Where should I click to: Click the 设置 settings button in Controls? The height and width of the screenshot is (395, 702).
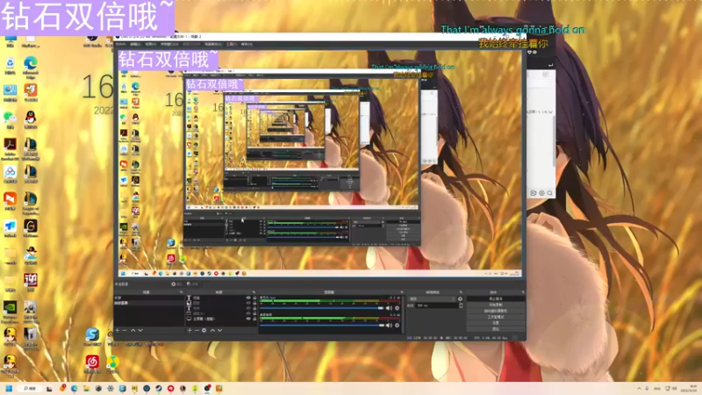click(x=496, y=323)
